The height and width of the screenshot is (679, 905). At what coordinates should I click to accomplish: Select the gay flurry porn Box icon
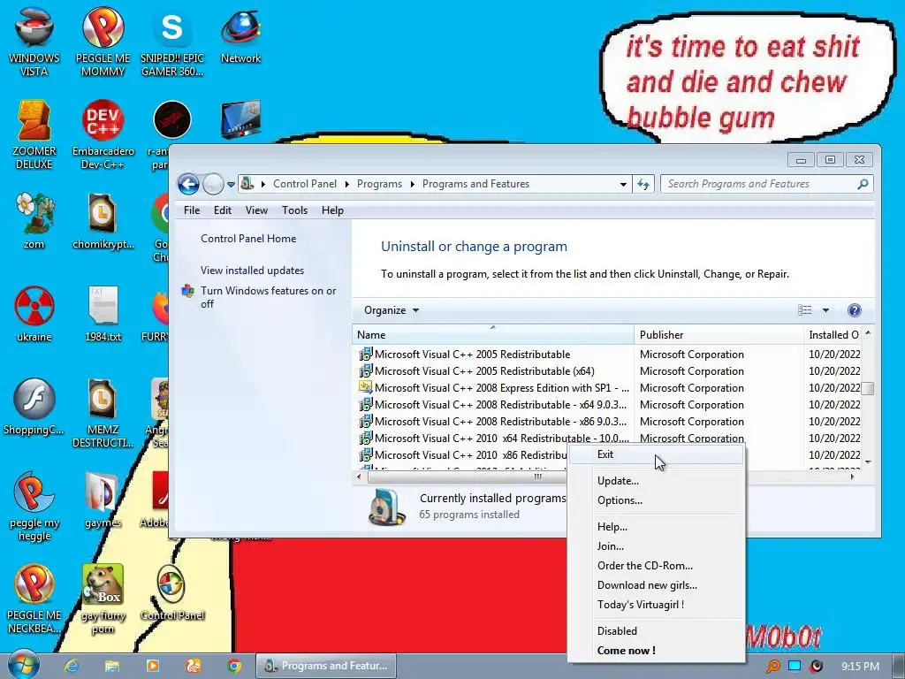point(103,599)
